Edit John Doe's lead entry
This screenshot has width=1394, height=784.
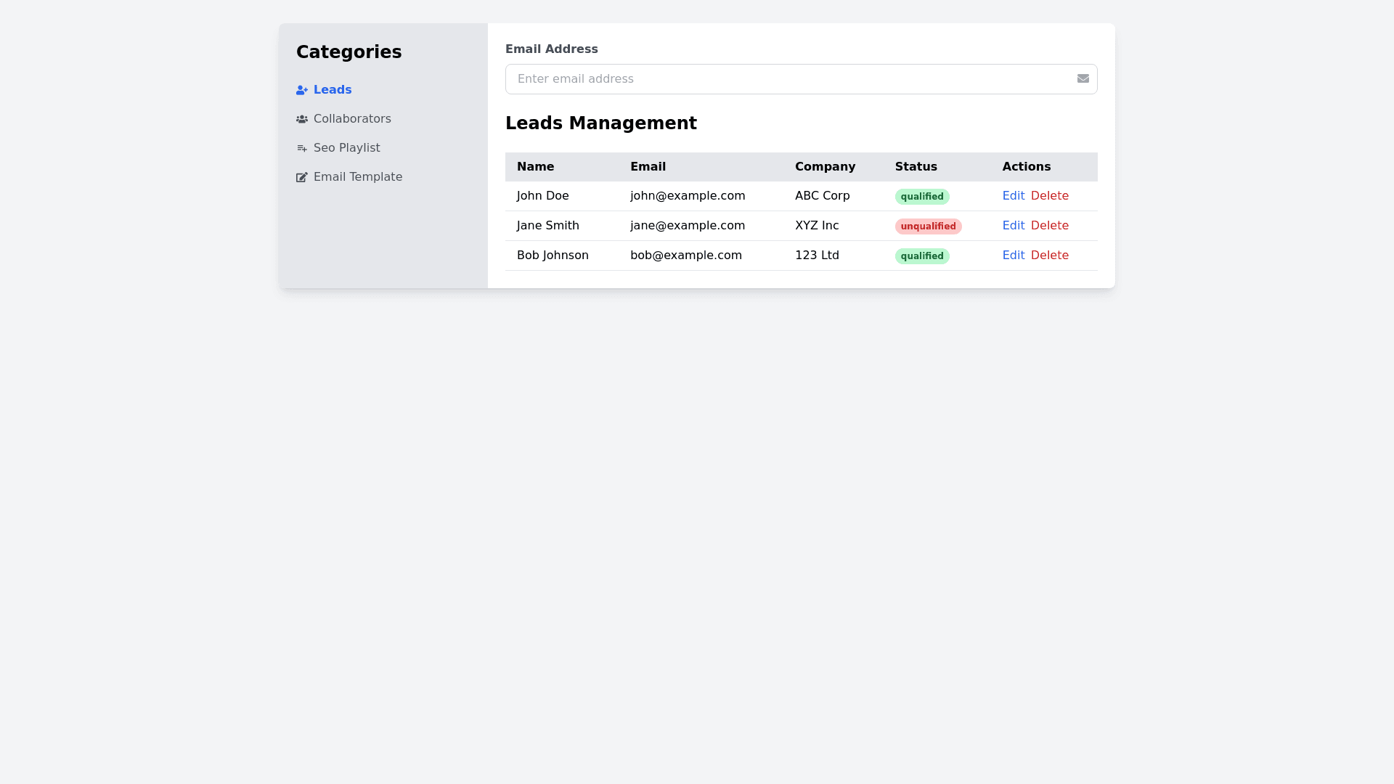[x=1013, y=196]
